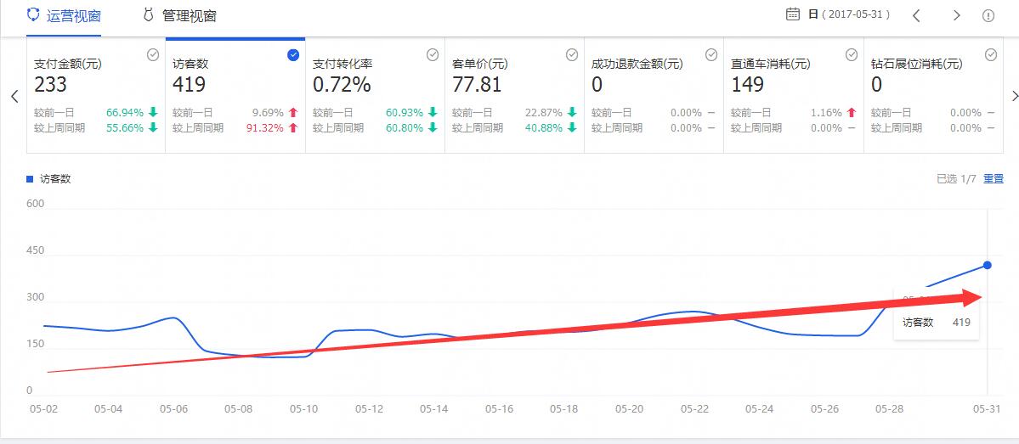
Task: Click the info alert icon at top right
Action: (988, 15)
